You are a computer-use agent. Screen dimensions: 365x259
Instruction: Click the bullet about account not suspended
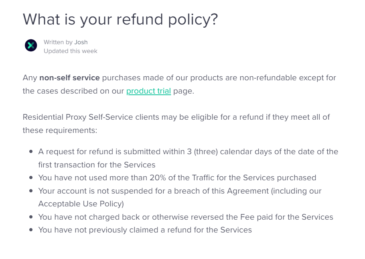coord(180,197)
